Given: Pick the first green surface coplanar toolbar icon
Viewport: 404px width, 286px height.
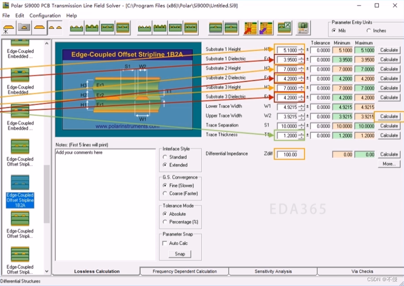Looking at the screenshot, I should [x=77, y=28].
